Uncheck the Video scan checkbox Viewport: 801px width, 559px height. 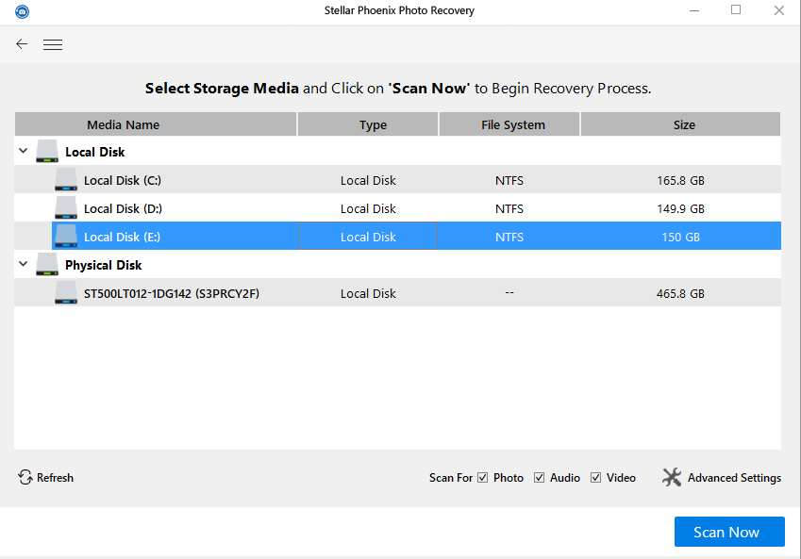[595, 477]
